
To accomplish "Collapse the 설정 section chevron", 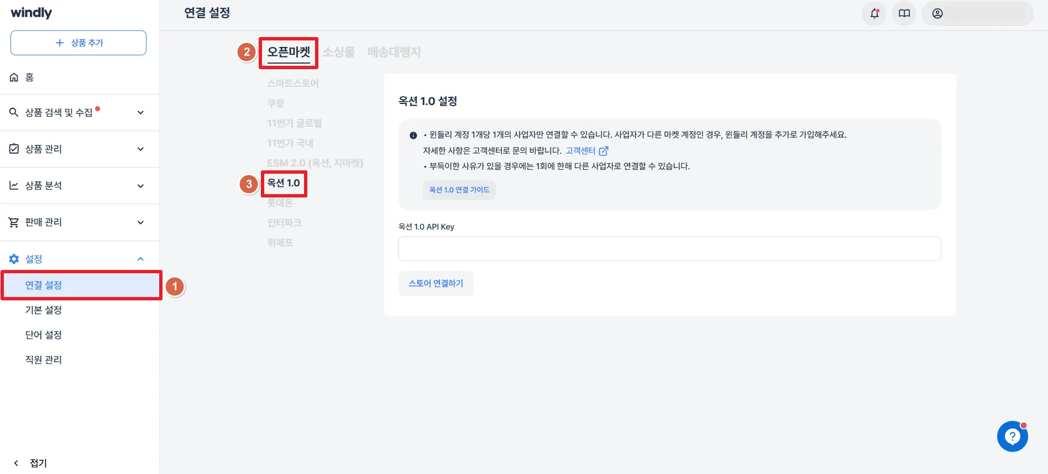I will [x=140, y=259].
